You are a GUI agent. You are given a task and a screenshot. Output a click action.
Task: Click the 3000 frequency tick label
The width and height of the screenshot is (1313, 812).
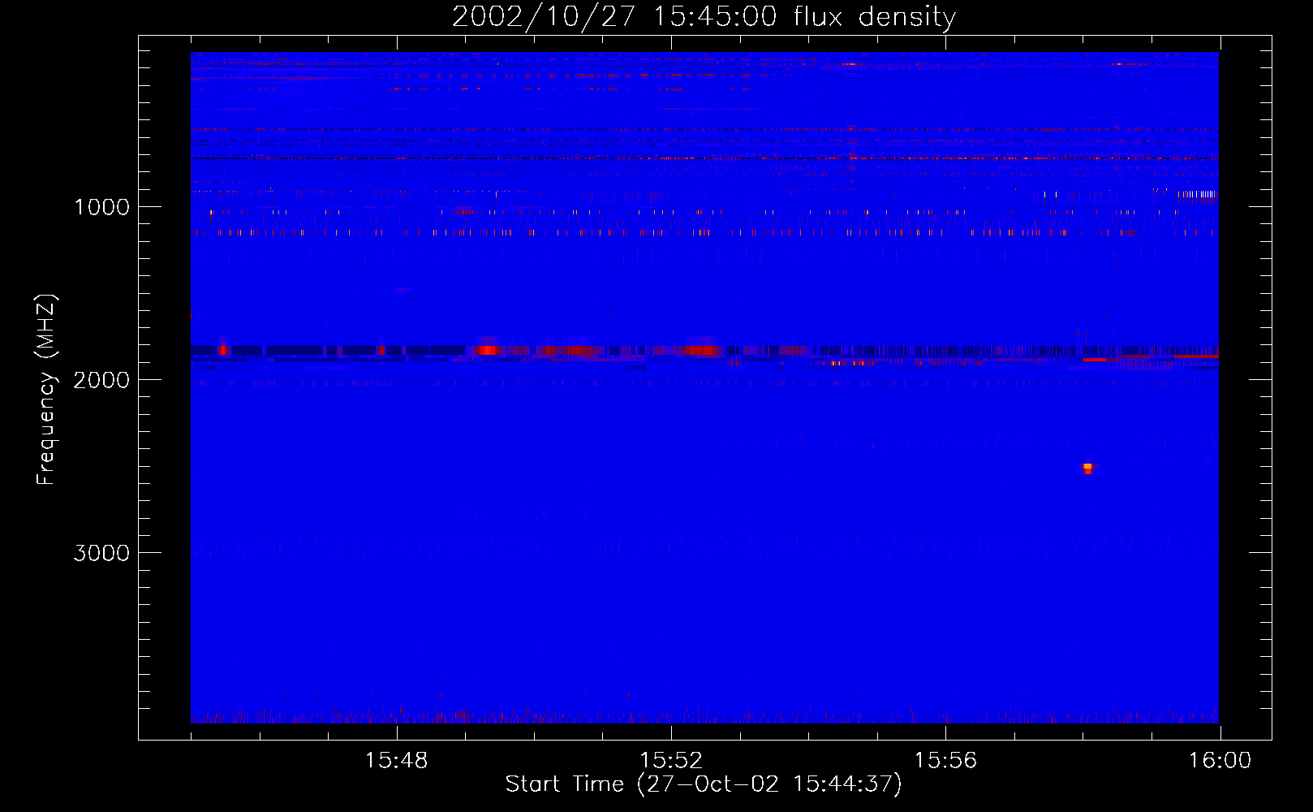coord(101,553)
